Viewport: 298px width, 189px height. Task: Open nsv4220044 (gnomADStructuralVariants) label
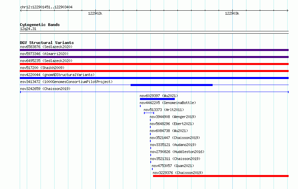coord(57,75)
